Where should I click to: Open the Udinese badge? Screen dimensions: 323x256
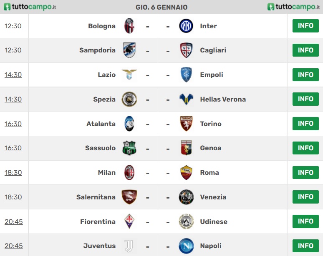[x=186, y=221]
